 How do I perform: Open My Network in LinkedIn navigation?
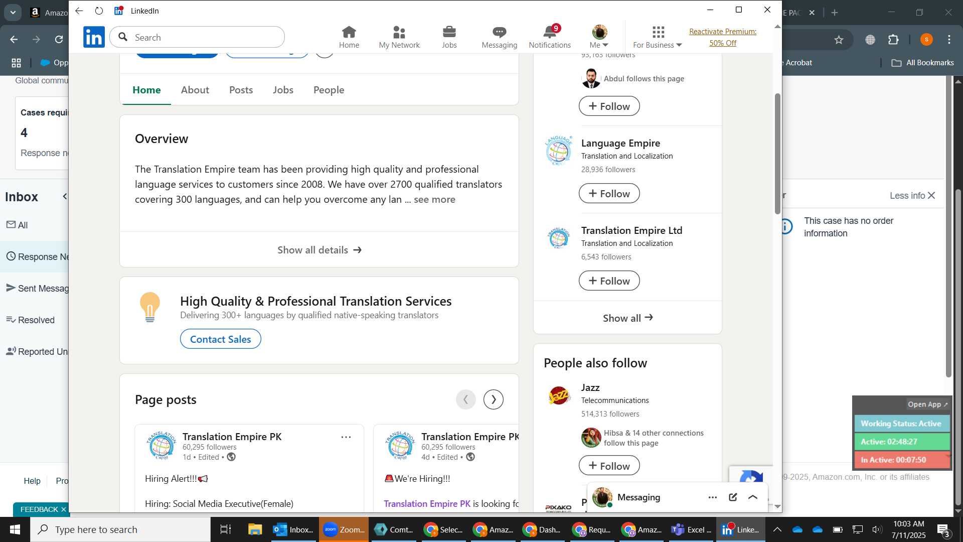pos(399,38)
